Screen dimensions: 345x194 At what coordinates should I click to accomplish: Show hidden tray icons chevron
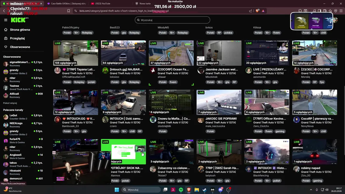coord(311,190)
